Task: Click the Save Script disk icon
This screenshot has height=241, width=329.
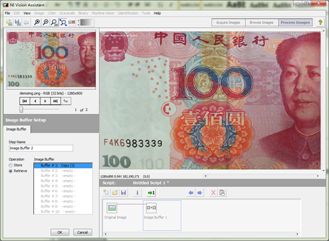Action: pos(124,192)
